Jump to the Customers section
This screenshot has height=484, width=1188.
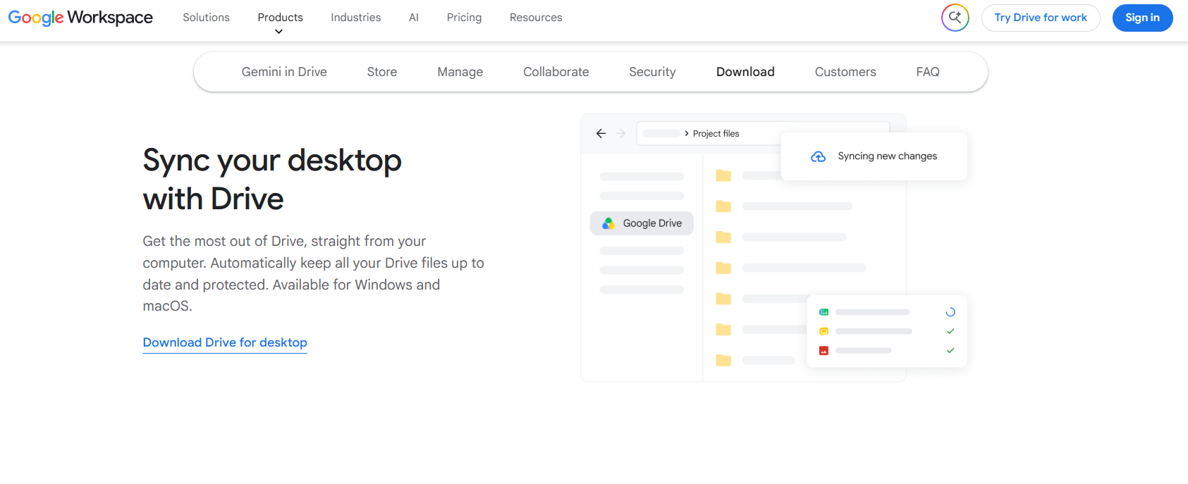845,72
